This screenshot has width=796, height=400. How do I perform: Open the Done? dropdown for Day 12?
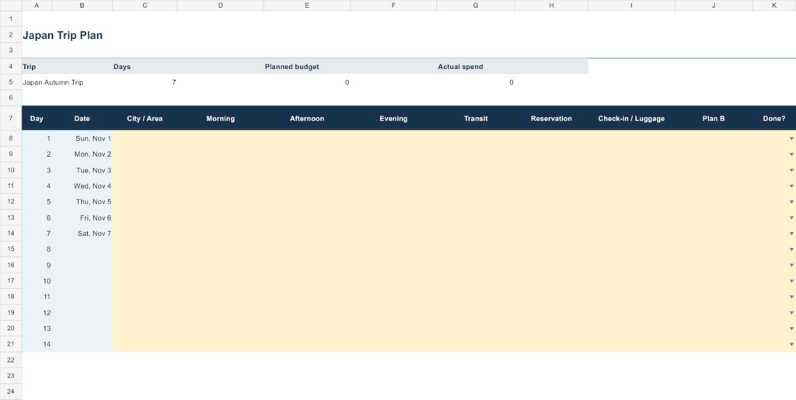pyautogui.click(x=791, y=313)
